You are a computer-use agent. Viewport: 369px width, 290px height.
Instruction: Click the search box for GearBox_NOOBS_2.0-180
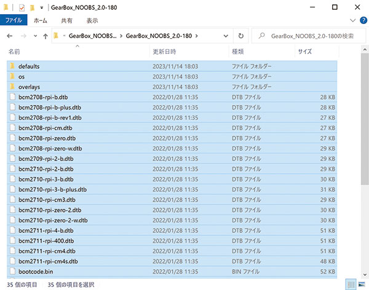(x=311, y=36)
